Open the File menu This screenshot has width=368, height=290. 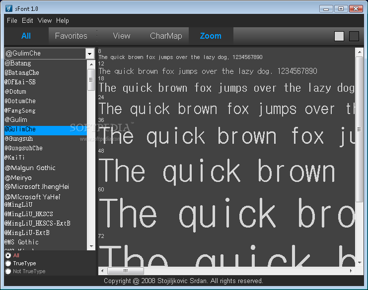click(12, 21)
